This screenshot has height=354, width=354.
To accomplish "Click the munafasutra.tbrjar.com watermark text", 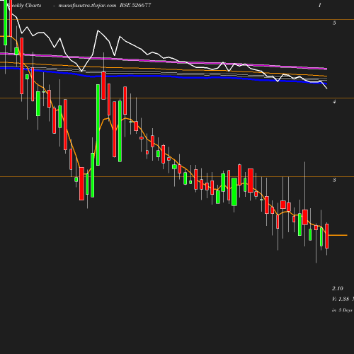I will tap(87, 6).
